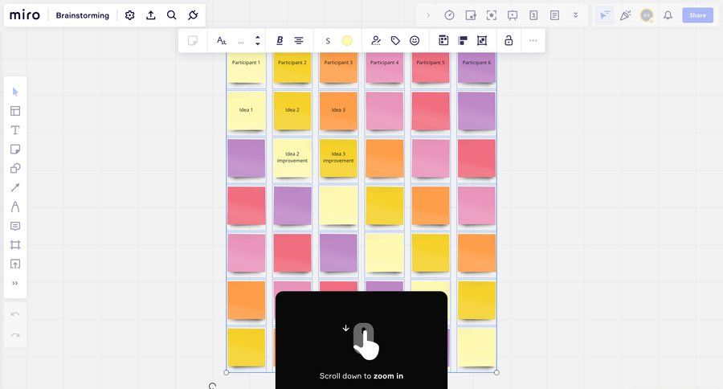Open the notifications bell

tap(668, 15)
